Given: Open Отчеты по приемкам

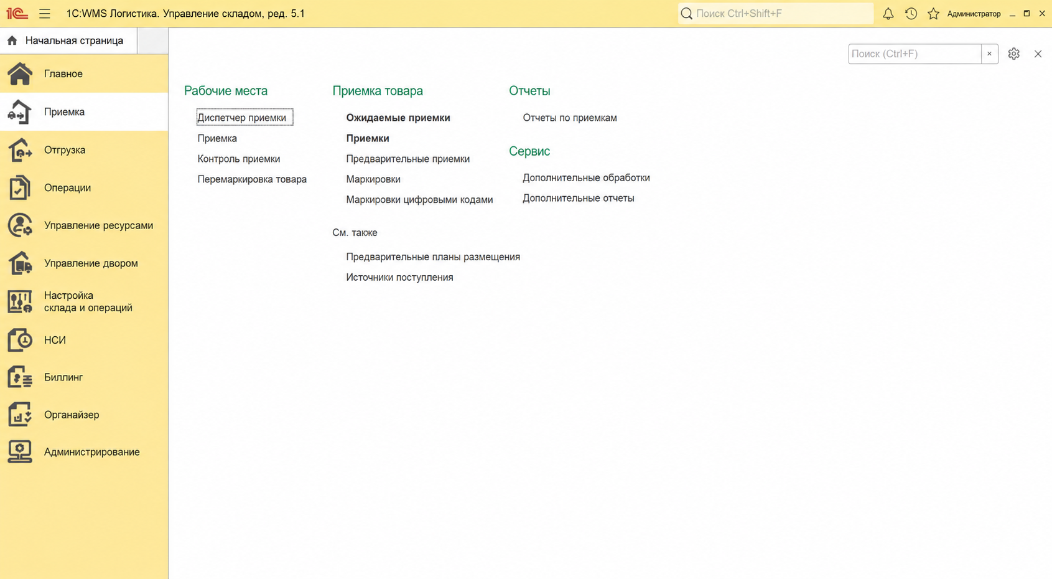Looking at the screenshot, I should pyautogui.click(x=570, y=118).
